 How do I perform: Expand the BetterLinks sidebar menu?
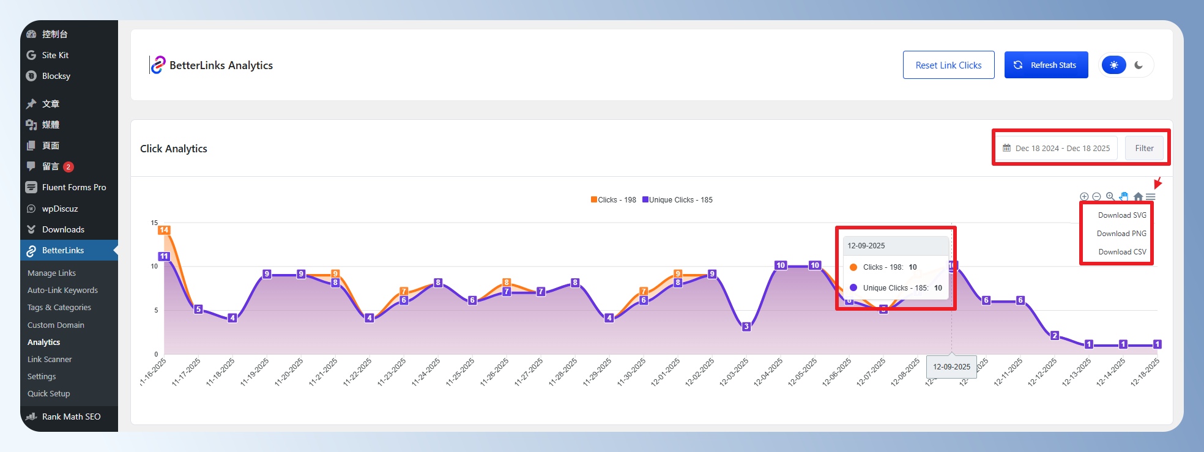coord(62,250)
